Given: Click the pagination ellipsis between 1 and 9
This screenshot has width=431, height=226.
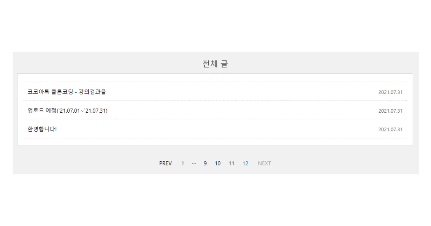Looking at the screenshot, I should [x=194, y=163].
